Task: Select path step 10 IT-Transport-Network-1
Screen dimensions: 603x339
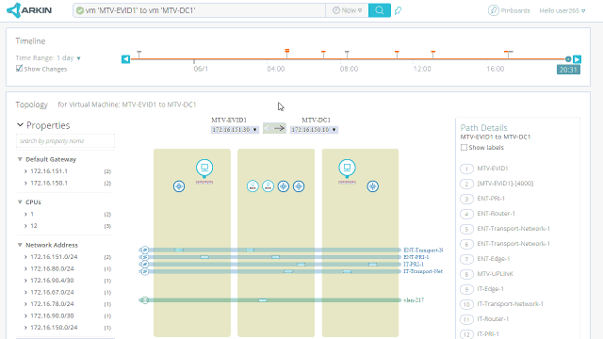Action: (x=502, y=304)
